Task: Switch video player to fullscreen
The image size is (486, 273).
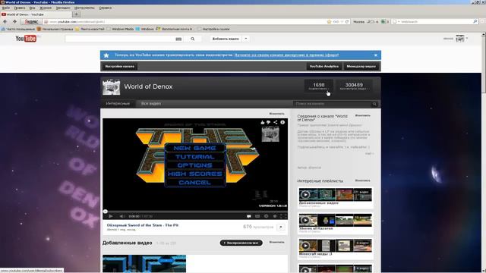Action: (x=283, y=216)
